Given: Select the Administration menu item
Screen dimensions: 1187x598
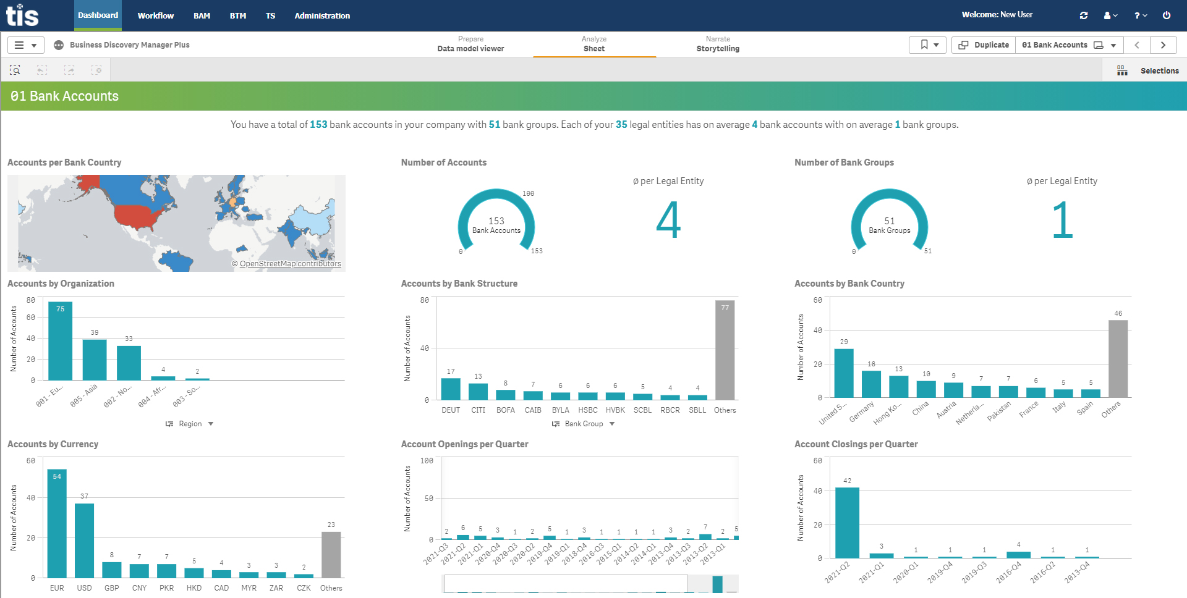Looking at the screenshot, I should (322, 15).
